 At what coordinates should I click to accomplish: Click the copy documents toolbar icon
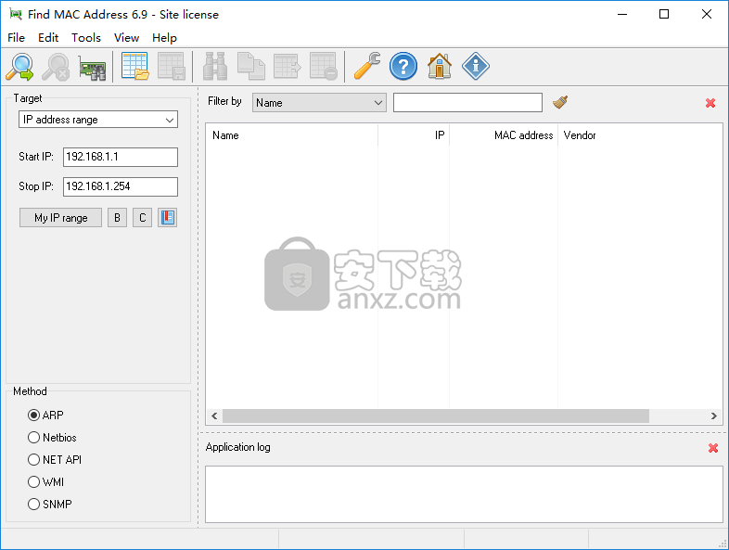coord(251,67)
